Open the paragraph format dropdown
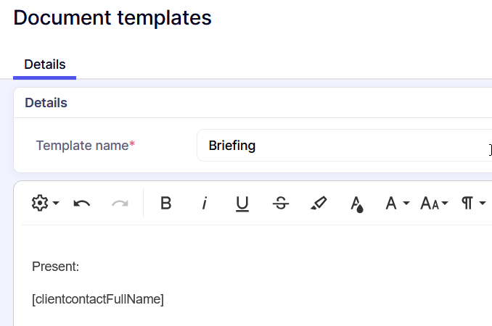The width and height of the screenshot is (492, 326). 473,204
